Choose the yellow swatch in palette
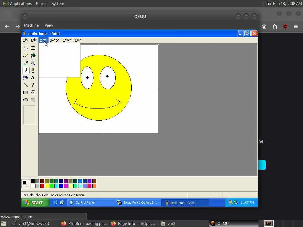Image resolution: width=303 pixels, height=227 pixels. [x=47, y=186]
